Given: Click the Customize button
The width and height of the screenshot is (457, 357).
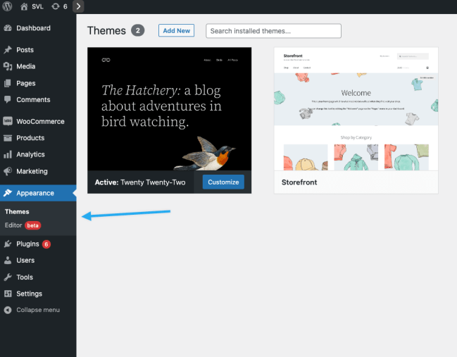Looking at the screenshot, I should point(223,182).
